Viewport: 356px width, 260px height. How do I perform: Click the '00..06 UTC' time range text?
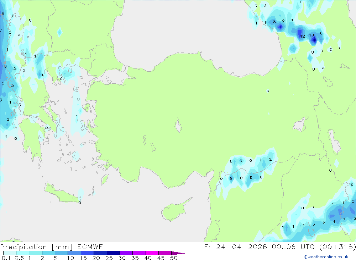tap(293, 247)
